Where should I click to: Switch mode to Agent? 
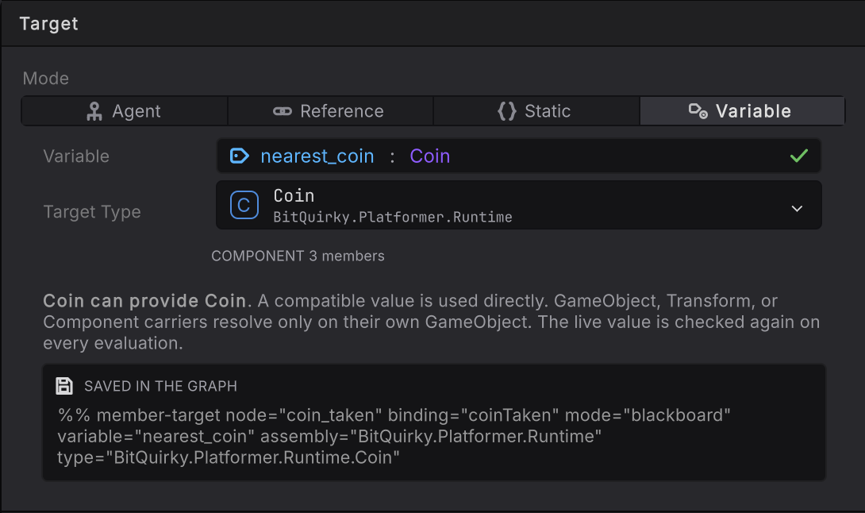point(124,111)
